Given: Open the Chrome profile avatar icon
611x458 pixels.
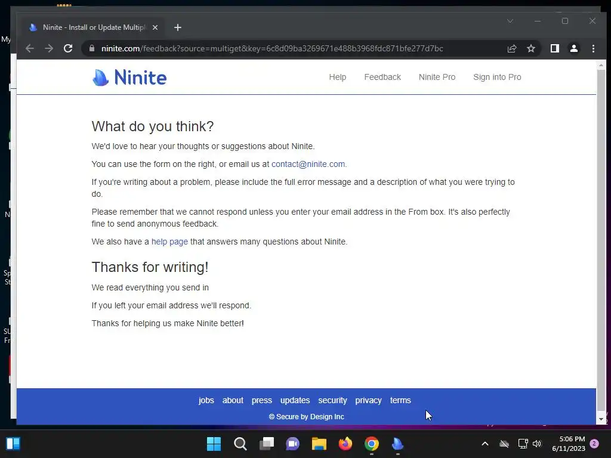Looking at the screenshot, I should pos(573,48).
